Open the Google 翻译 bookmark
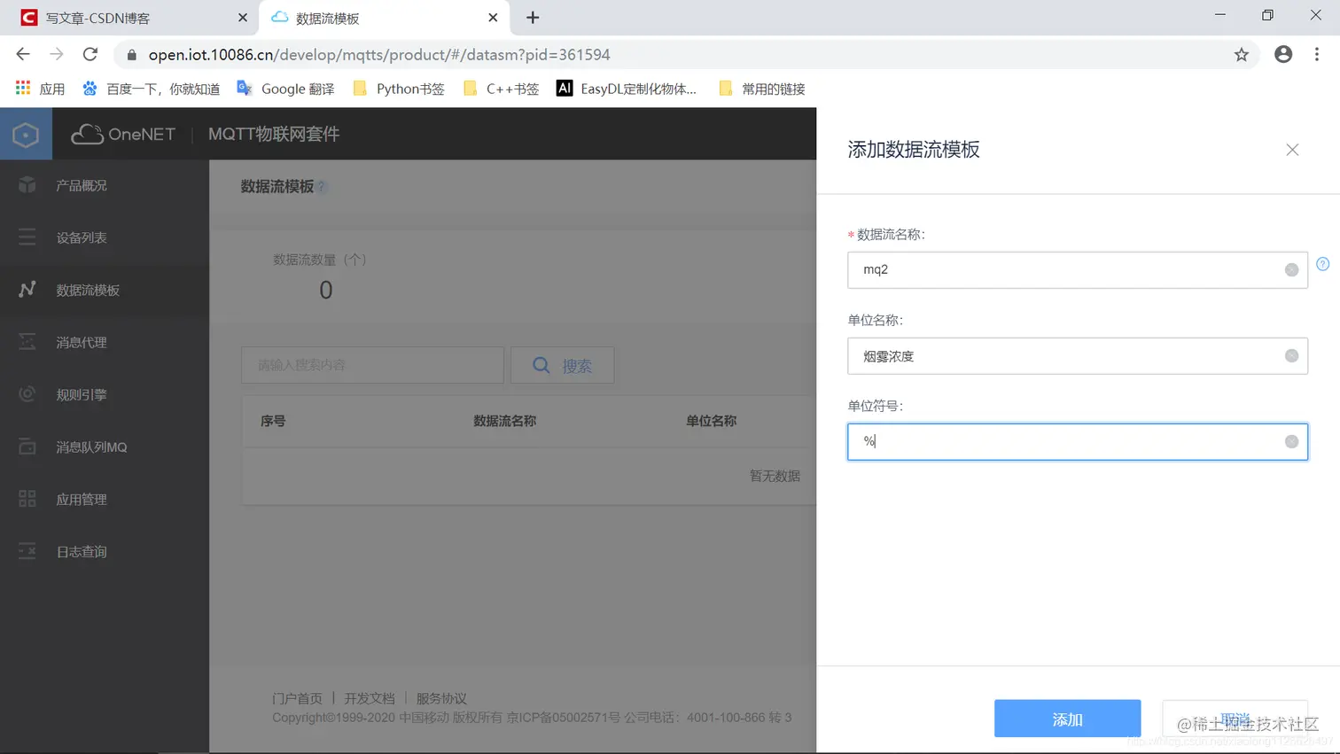Image resolution: width=1340 pixels, height=754 pixels. point(285,89)
